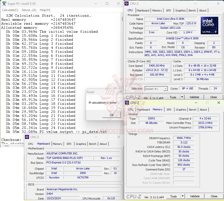Select Bench tab in Memory CPU-Z window
224x201 pixels.
pos(192,110)
